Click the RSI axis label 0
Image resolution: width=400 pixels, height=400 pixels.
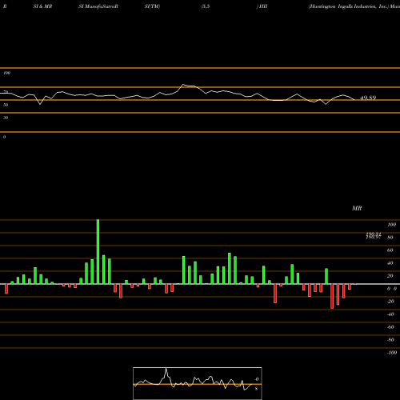point(4,137)
